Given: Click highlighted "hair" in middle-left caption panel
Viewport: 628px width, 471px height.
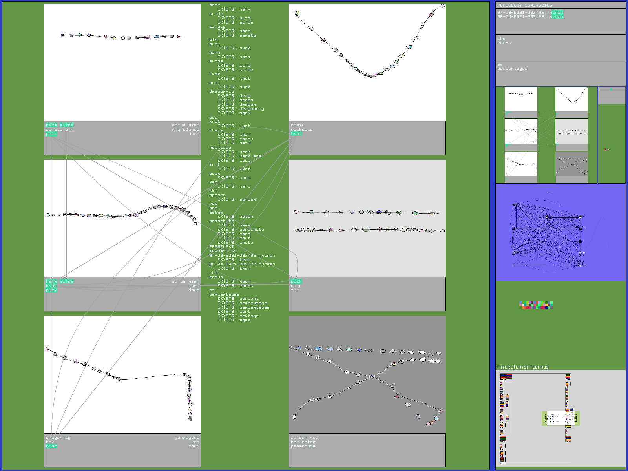Looking at the screenshot, I should pos(51,281).
